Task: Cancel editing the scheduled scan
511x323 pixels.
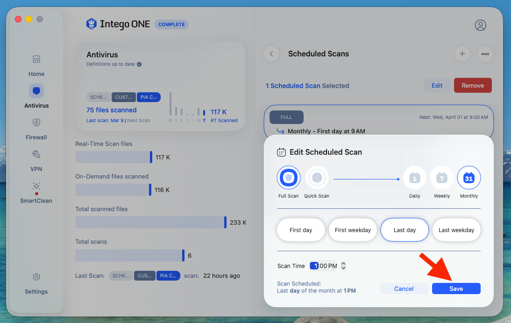Action: (x=404, y=289)
